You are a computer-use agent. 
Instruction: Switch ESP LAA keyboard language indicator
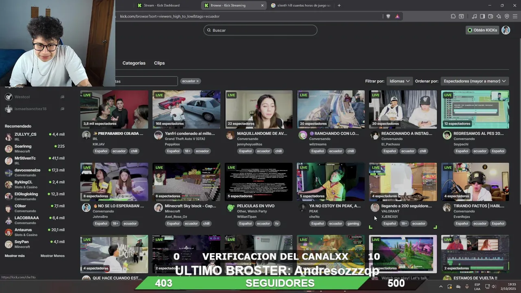tap(477, 286)
